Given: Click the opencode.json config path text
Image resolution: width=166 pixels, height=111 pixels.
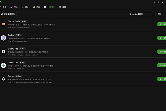Looking at the screenshot, I should tap(23, 55).
